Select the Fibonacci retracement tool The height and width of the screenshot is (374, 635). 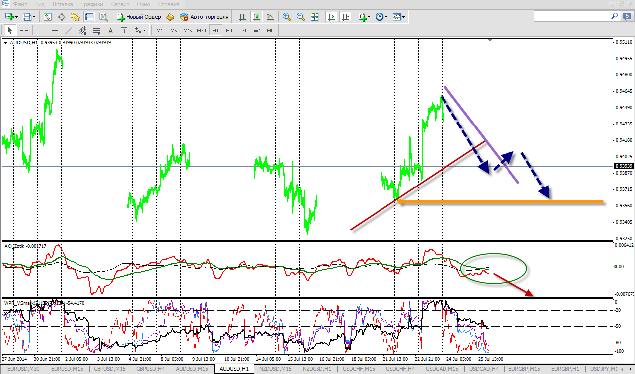[97, 30]
